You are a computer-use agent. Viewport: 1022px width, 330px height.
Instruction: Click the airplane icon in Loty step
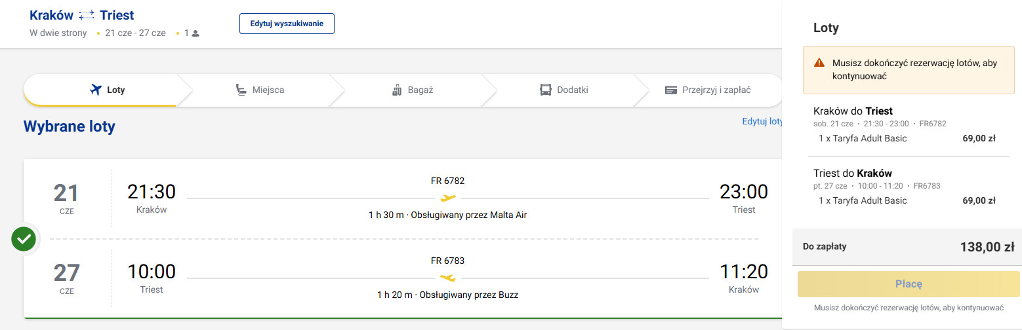pyautogui.click(x=96, y=90)
